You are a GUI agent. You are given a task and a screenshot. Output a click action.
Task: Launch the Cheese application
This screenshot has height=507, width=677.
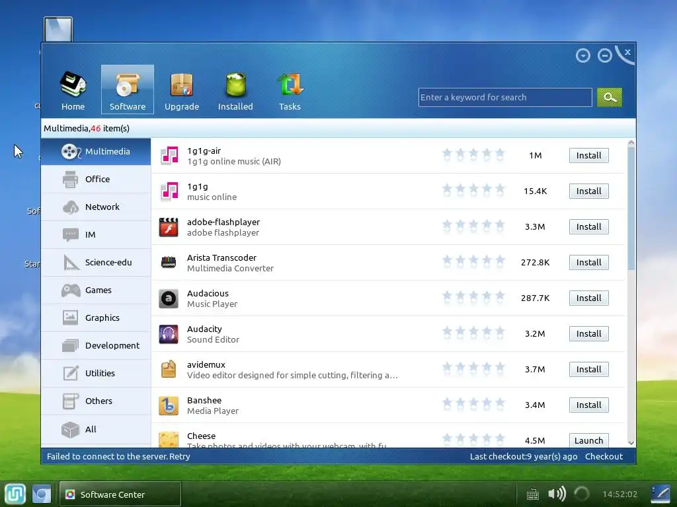click(x=589, y=440)
